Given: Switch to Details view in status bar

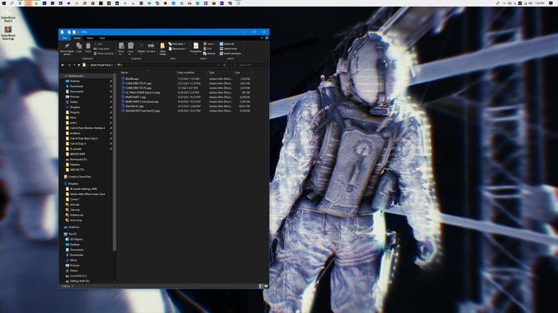Looking at the screenshot, I should click(x=260, y=286).
